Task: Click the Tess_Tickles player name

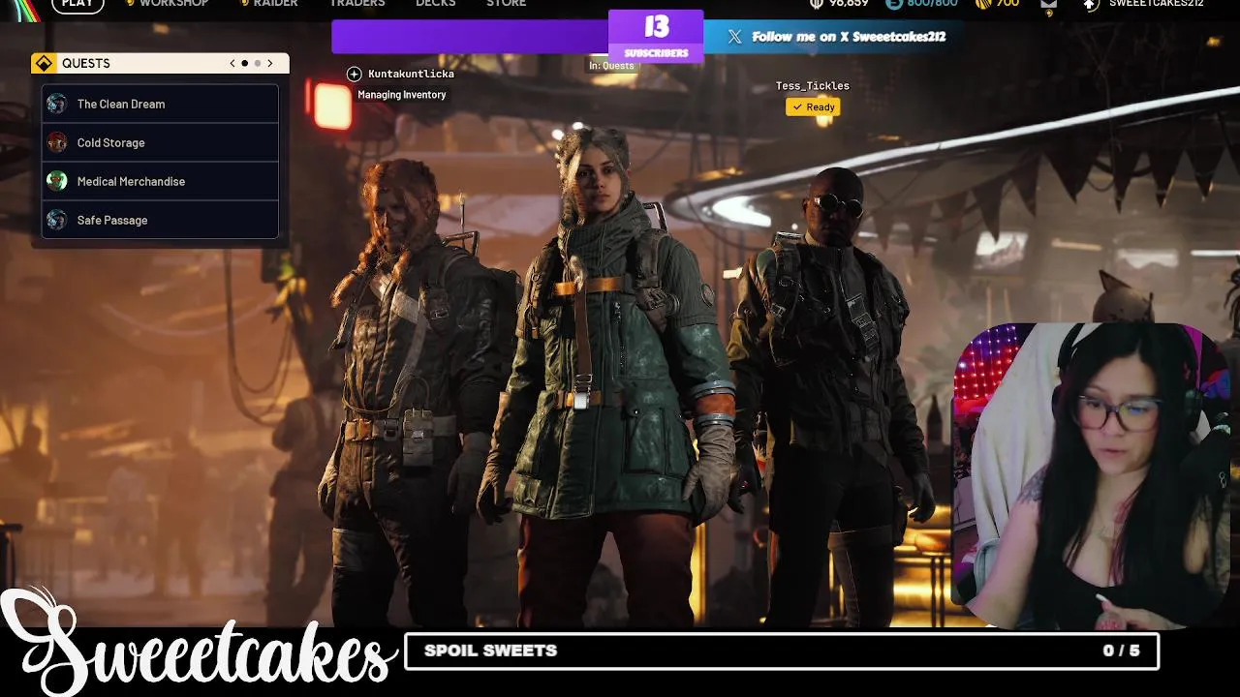Action: (813, 86)
